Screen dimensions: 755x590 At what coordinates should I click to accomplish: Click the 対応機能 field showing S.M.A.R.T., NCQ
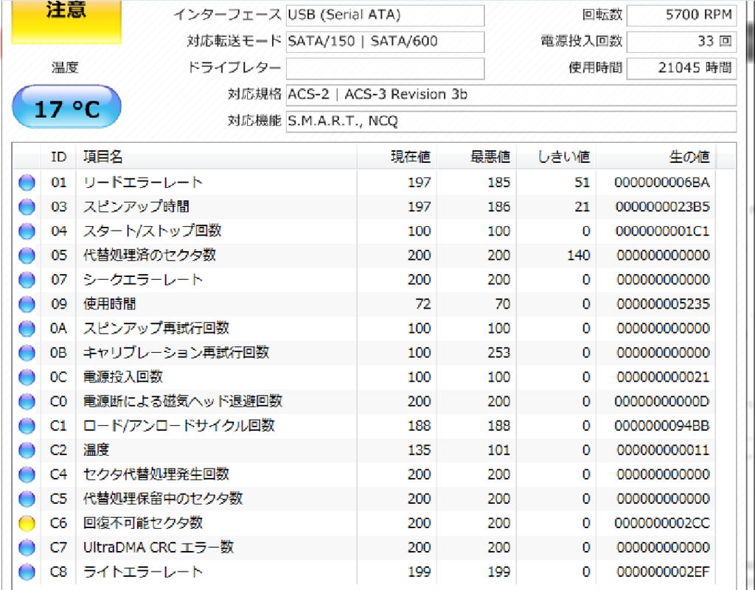click(512, 122)
